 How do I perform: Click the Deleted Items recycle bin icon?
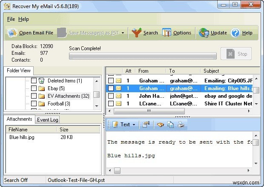pyautogui.click(x=41, y=81)
